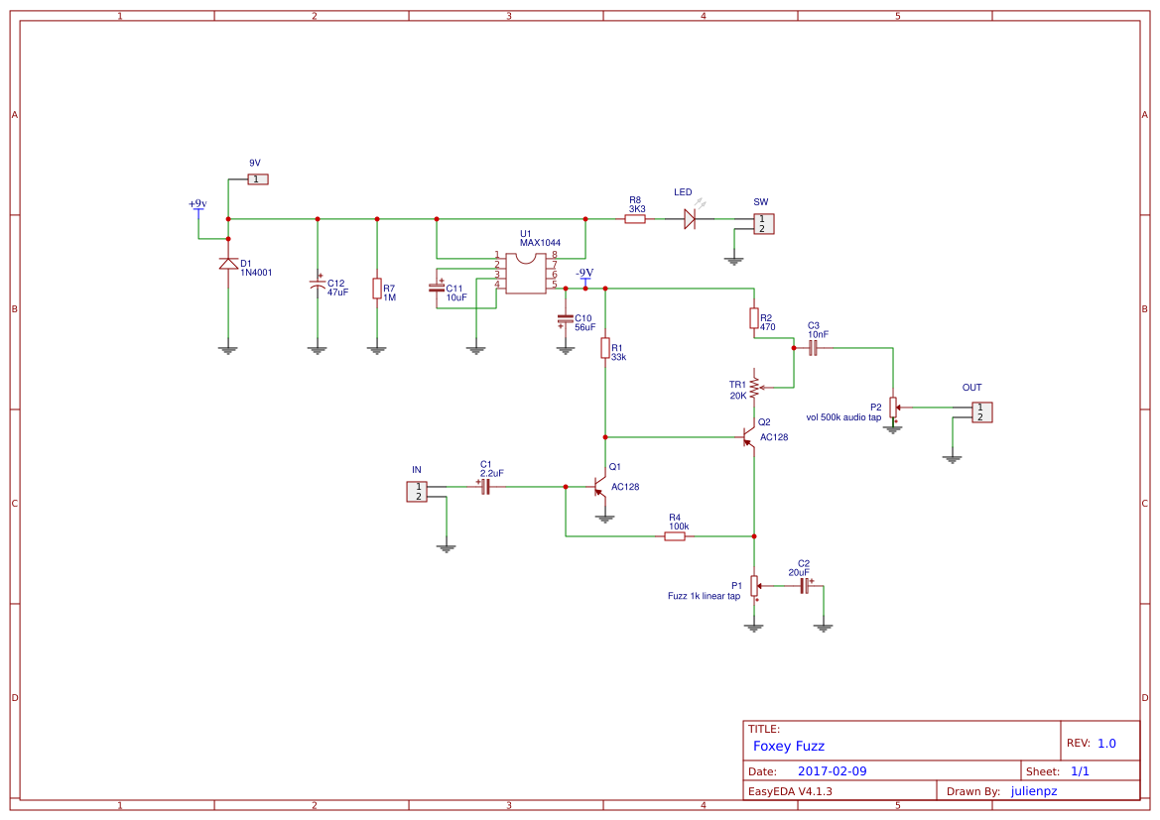The height and width of the screenshot is (820, 1160).
Task: Select the IN connector pin 2
Action: (x=418, y=497)
